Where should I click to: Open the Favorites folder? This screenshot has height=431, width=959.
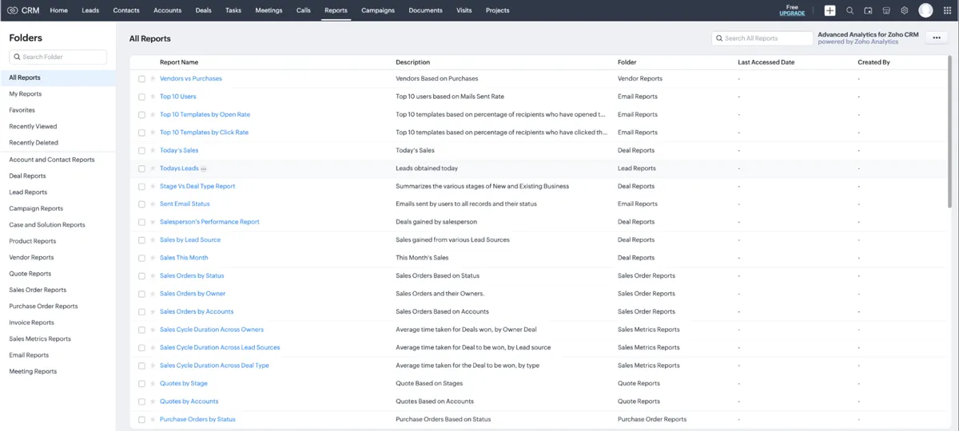pos(22,110)
